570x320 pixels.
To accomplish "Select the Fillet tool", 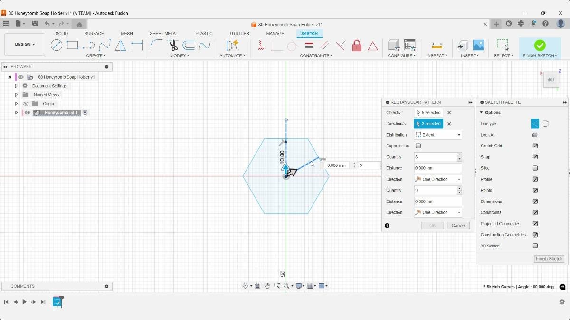I will (156, 45).
